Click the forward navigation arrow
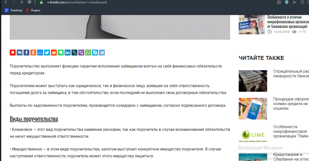 click(x=14, y=2)
